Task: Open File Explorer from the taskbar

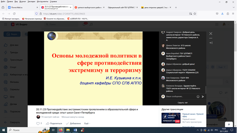Action: 68,130
